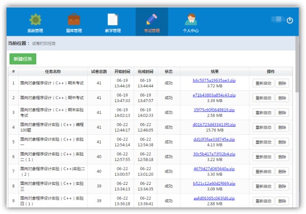Viewport: 306px width, 214px height.
Task: Click 新建任务 green button
Action: click(22, 59)
